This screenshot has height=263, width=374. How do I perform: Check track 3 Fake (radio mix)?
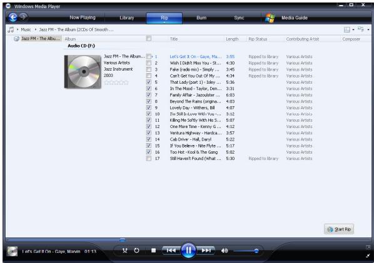(x=149, y=69)
